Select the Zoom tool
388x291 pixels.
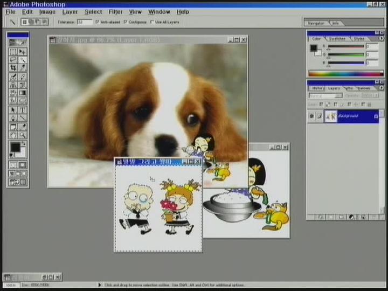[23, 135]
